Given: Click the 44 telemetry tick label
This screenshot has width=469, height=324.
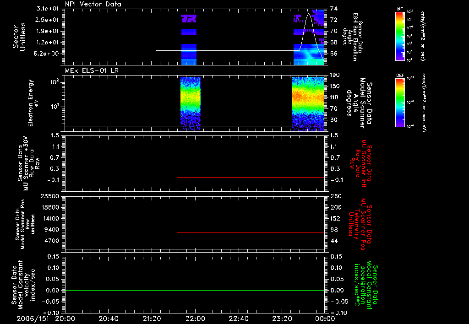Looking at the screenshot, I should [334, 241].
